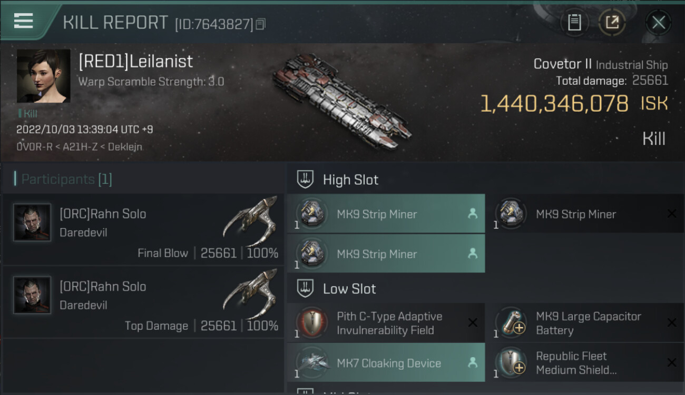This screenshot has height=395, width=685.
Task: Open the hamburger menu
Action: (24, 21)
